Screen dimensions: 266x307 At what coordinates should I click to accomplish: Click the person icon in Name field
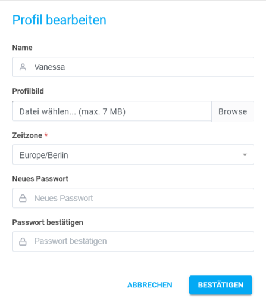(x=23, y=67)
